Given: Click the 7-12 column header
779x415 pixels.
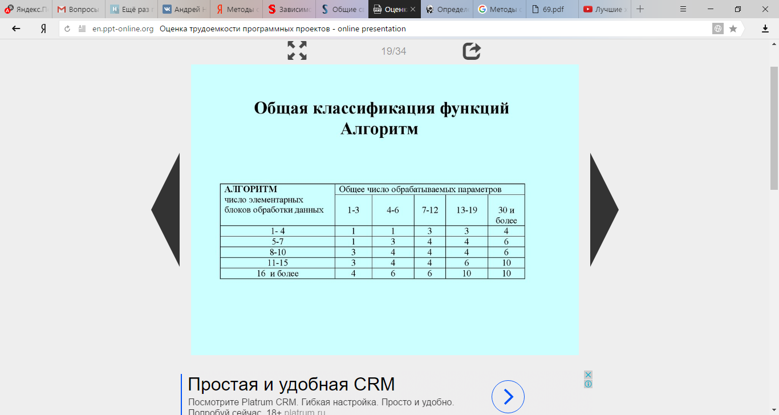Looking at the screenshot, I should (430, 210).
